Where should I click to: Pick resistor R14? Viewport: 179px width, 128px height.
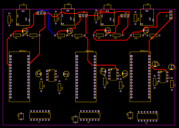click(x=61, y=36)
